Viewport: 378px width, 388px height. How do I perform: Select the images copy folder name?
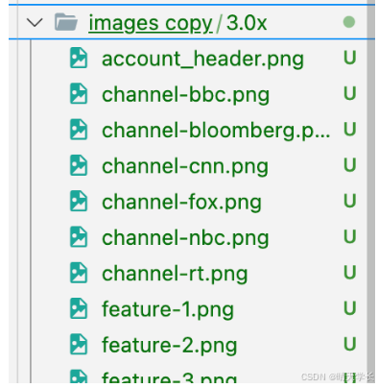(151, 23)
